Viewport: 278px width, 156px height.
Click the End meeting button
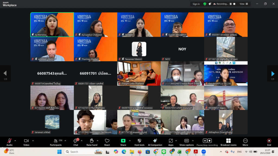pos(269,141)
